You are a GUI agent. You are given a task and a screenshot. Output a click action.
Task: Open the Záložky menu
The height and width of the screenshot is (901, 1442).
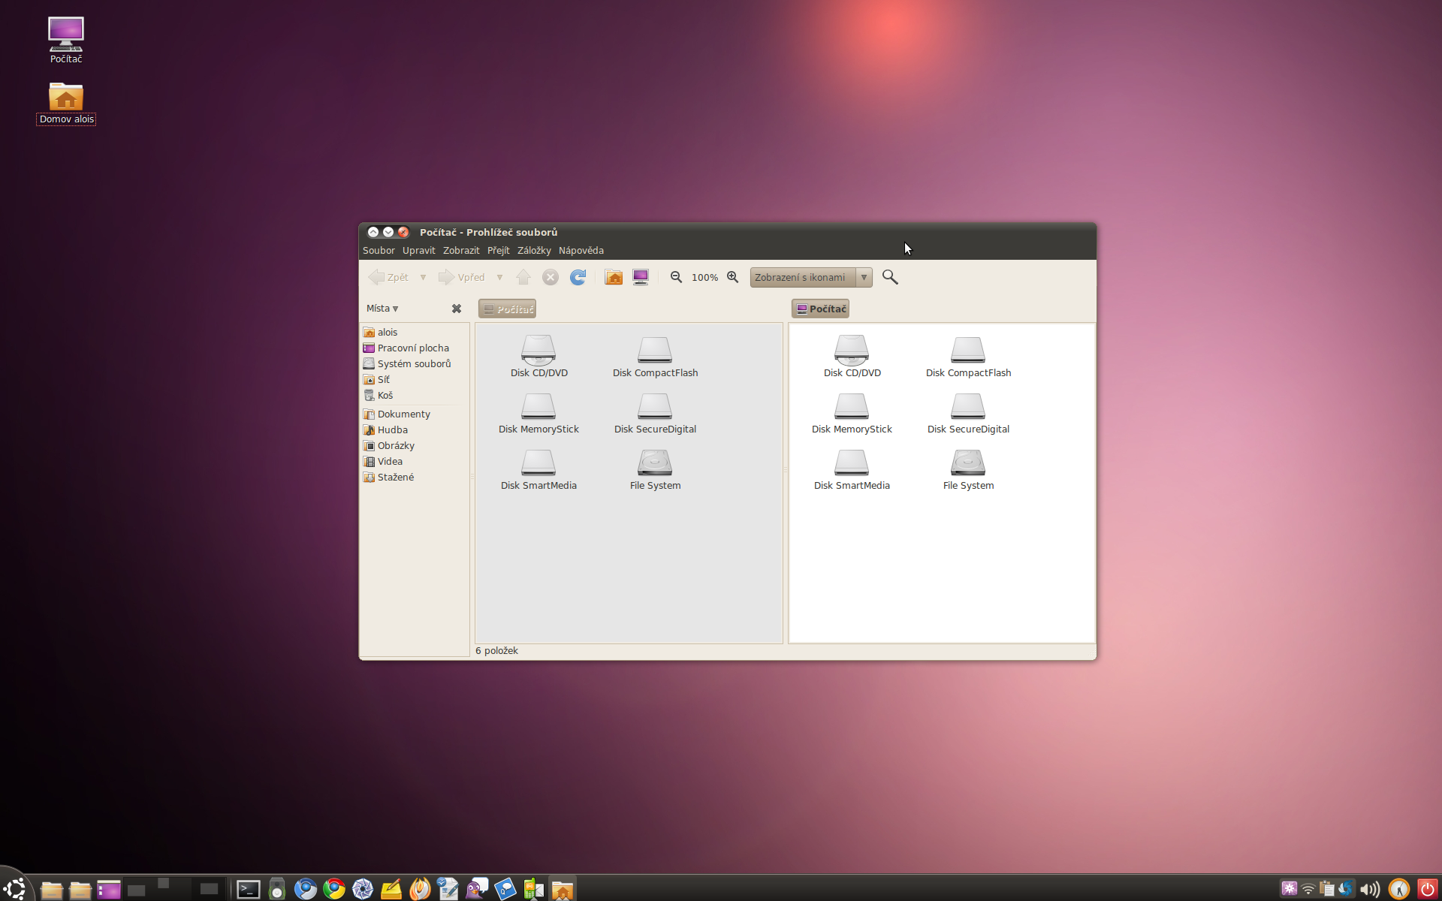[534, 251]
